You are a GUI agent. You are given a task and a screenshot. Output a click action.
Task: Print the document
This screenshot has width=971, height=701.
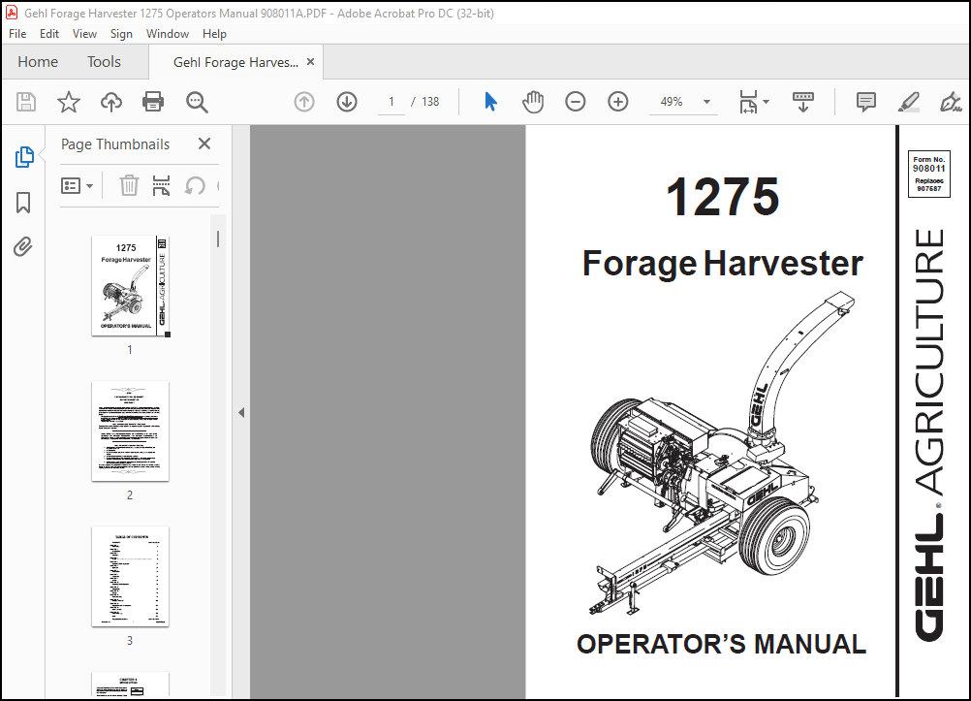click(x=153, y=102)
